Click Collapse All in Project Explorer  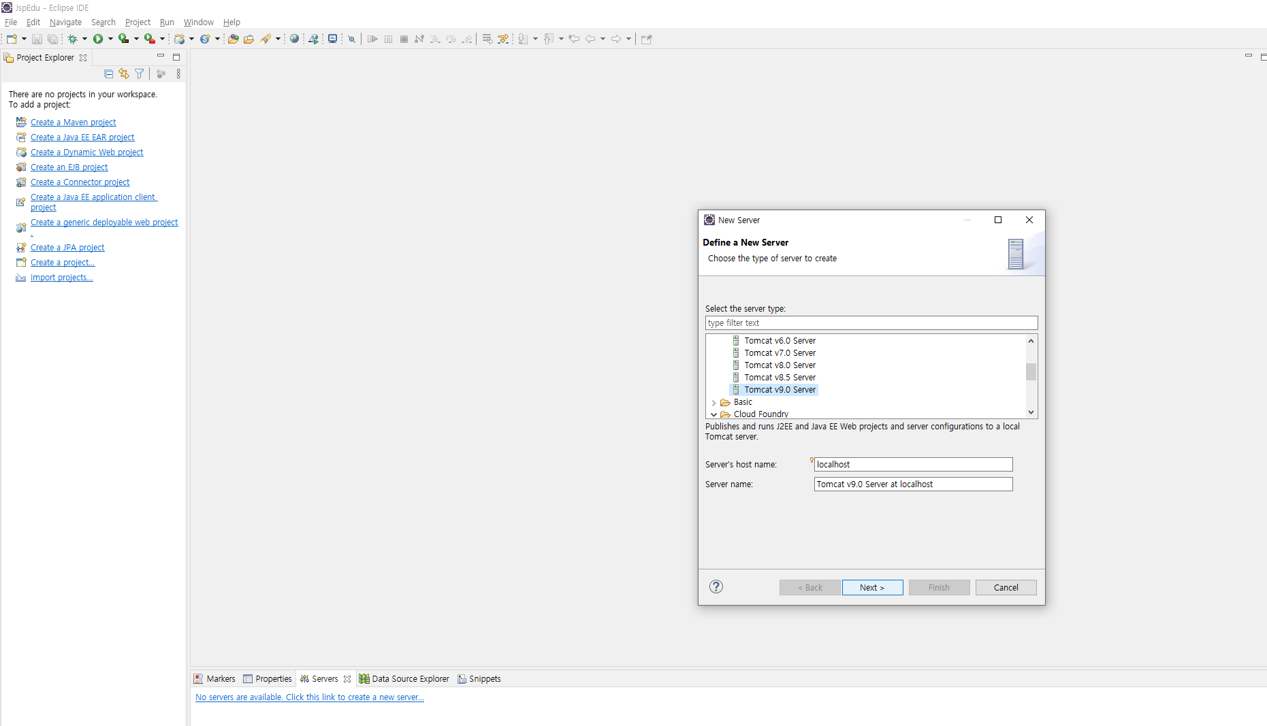(x=109, y=73)
